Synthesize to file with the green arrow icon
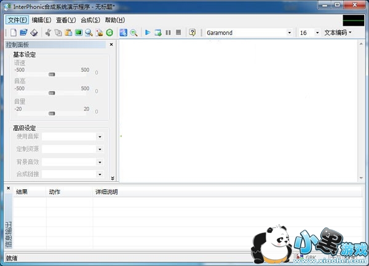The height and width of the screenshot is (266, 369). point(158,33)
